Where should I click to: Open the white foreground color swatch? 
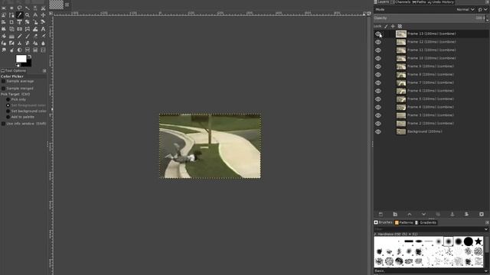[21, 58]
